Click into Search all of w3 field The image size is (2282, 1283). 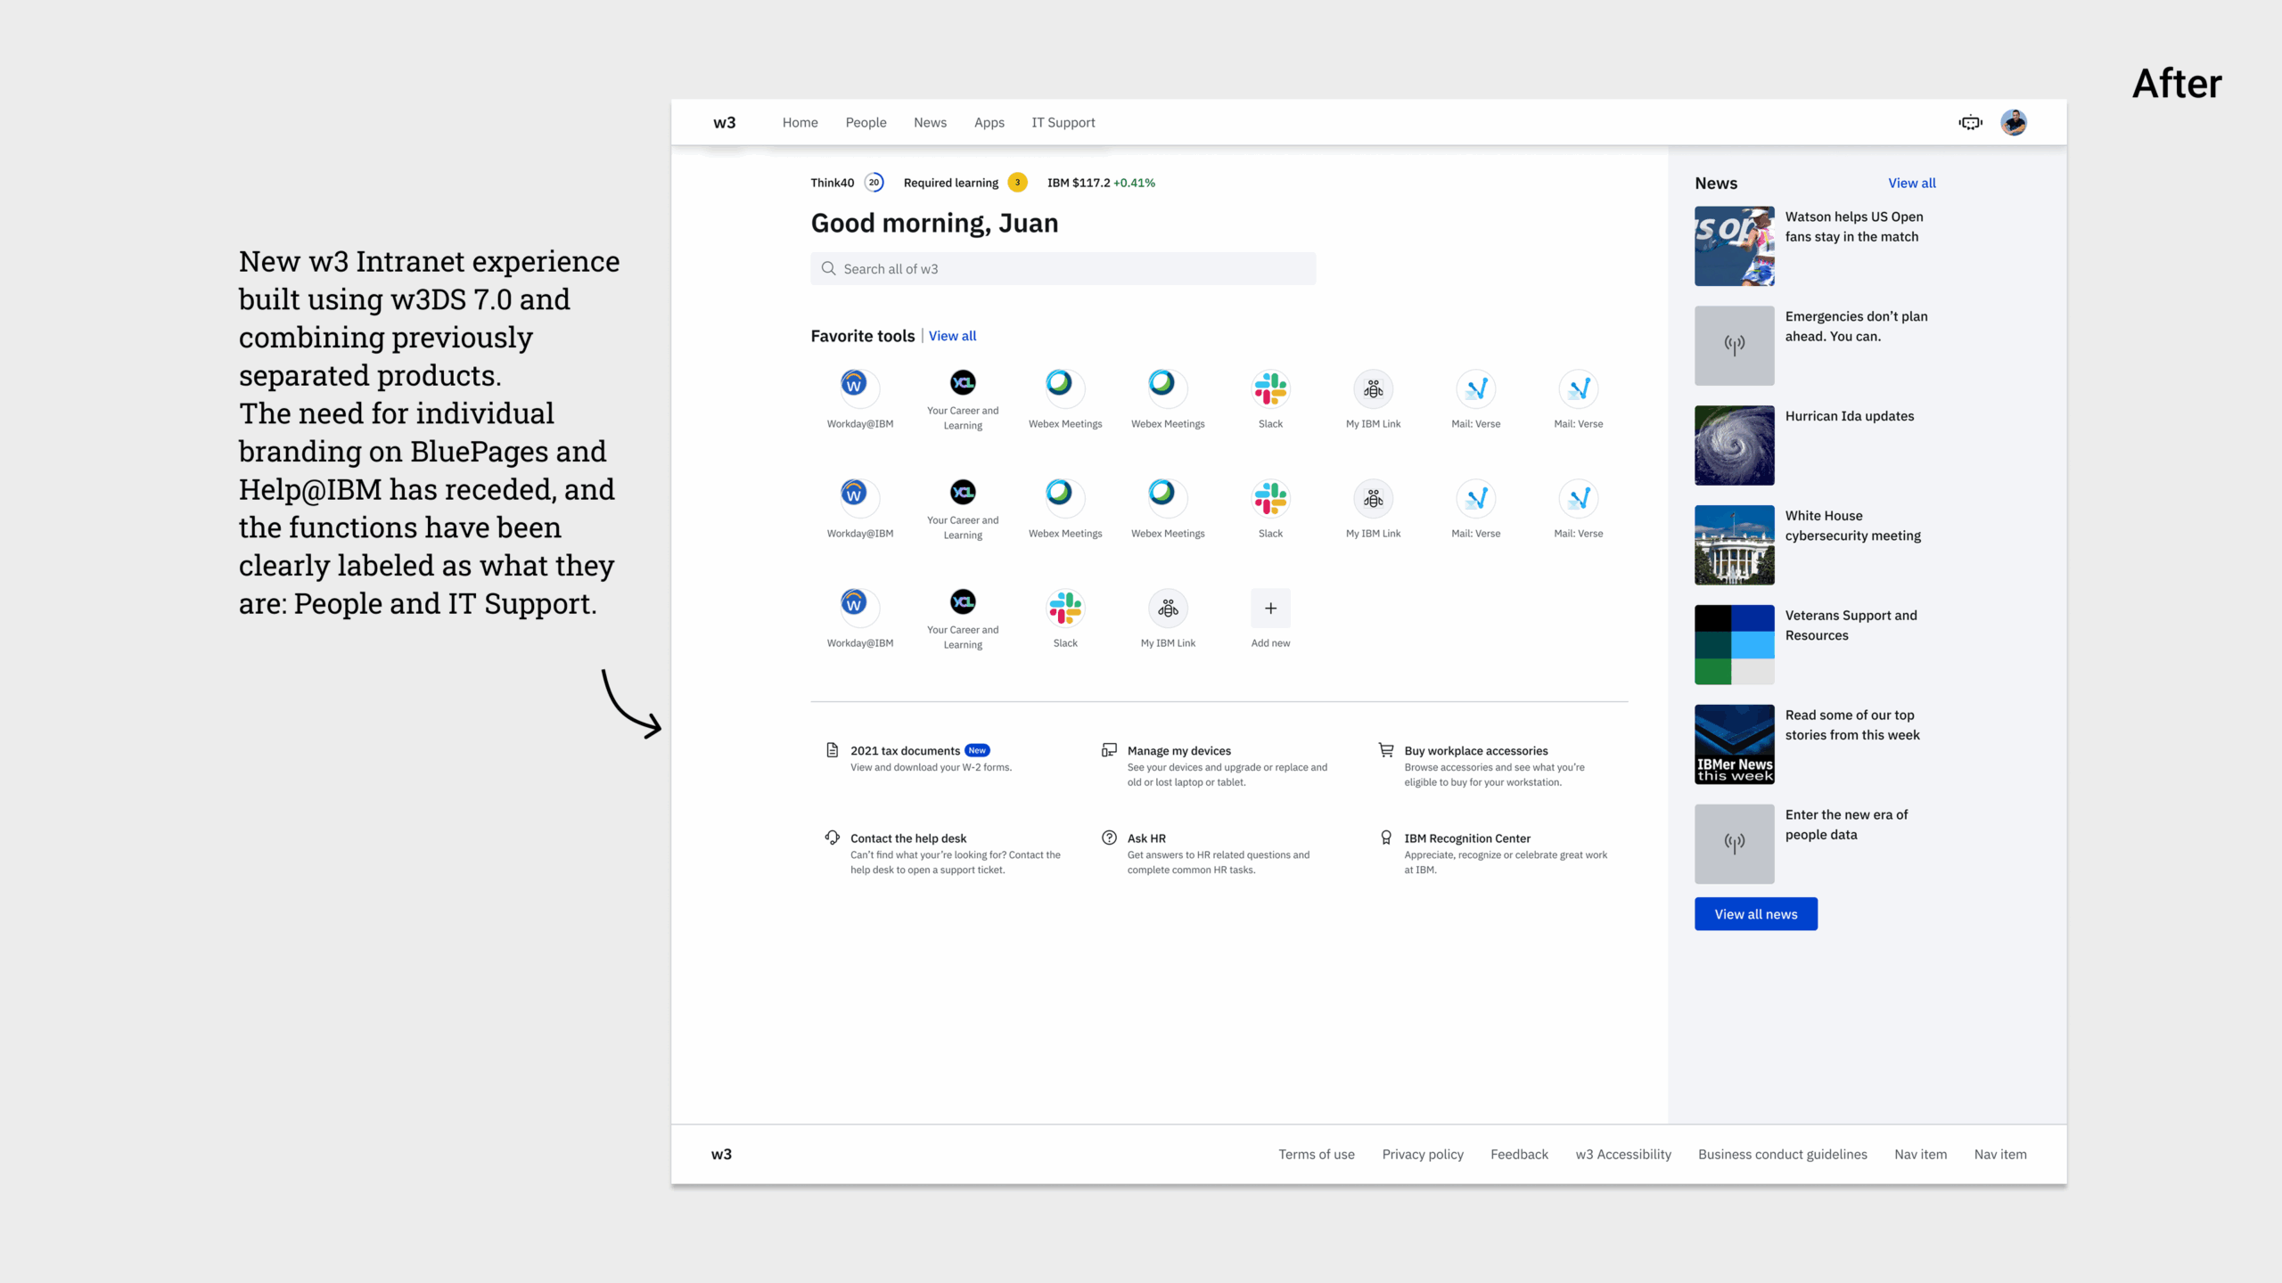[x=1063, y=268]
